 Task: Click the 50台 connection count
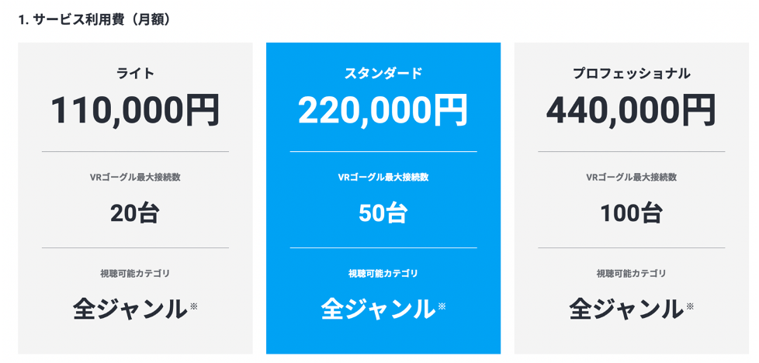click(x=383, y=213)
